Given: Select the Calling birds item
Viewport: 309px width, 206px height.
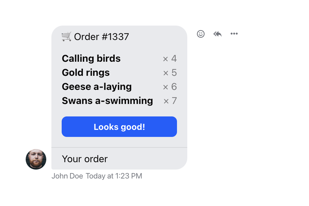Looking at the screenshot, I should click(91, 59).
